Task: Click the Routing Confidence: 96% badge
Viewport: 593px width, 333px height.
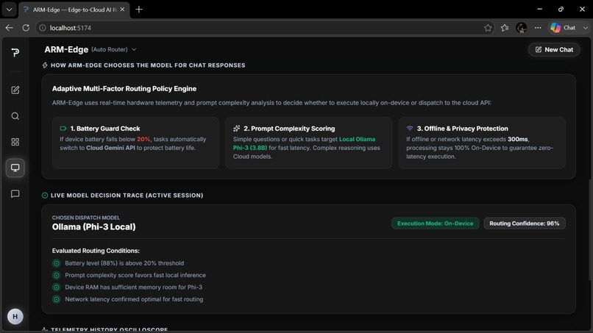Action: [x=524, y=223]
